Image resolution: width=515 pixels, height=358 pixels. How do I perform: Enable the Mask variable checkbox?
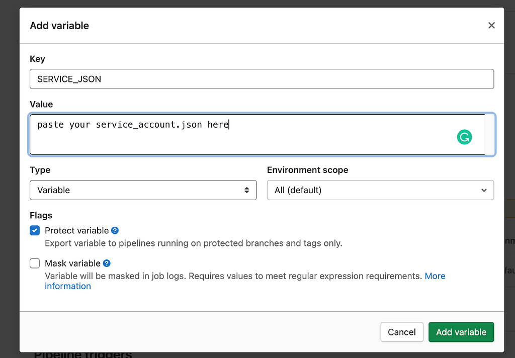point(35,263)
